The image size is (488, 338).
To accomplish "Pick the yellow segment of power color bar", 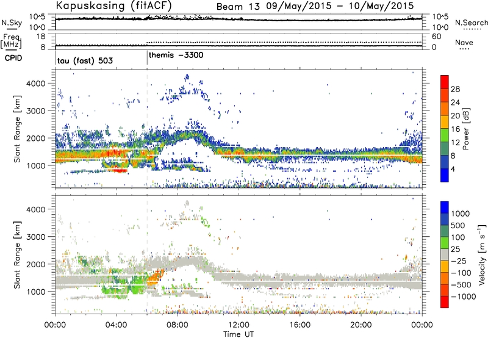I will tap(445, 121).
